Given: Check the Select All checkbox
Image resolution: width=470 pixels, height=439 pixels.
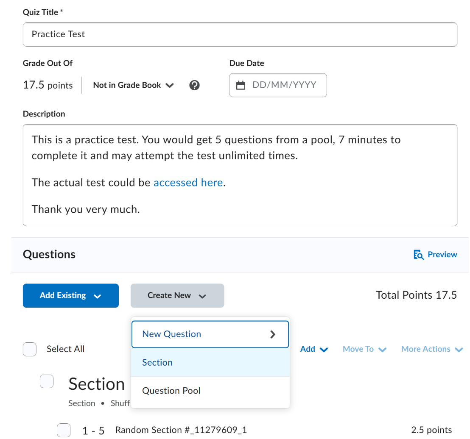Looking at the screenshot, I should point(30,349).
